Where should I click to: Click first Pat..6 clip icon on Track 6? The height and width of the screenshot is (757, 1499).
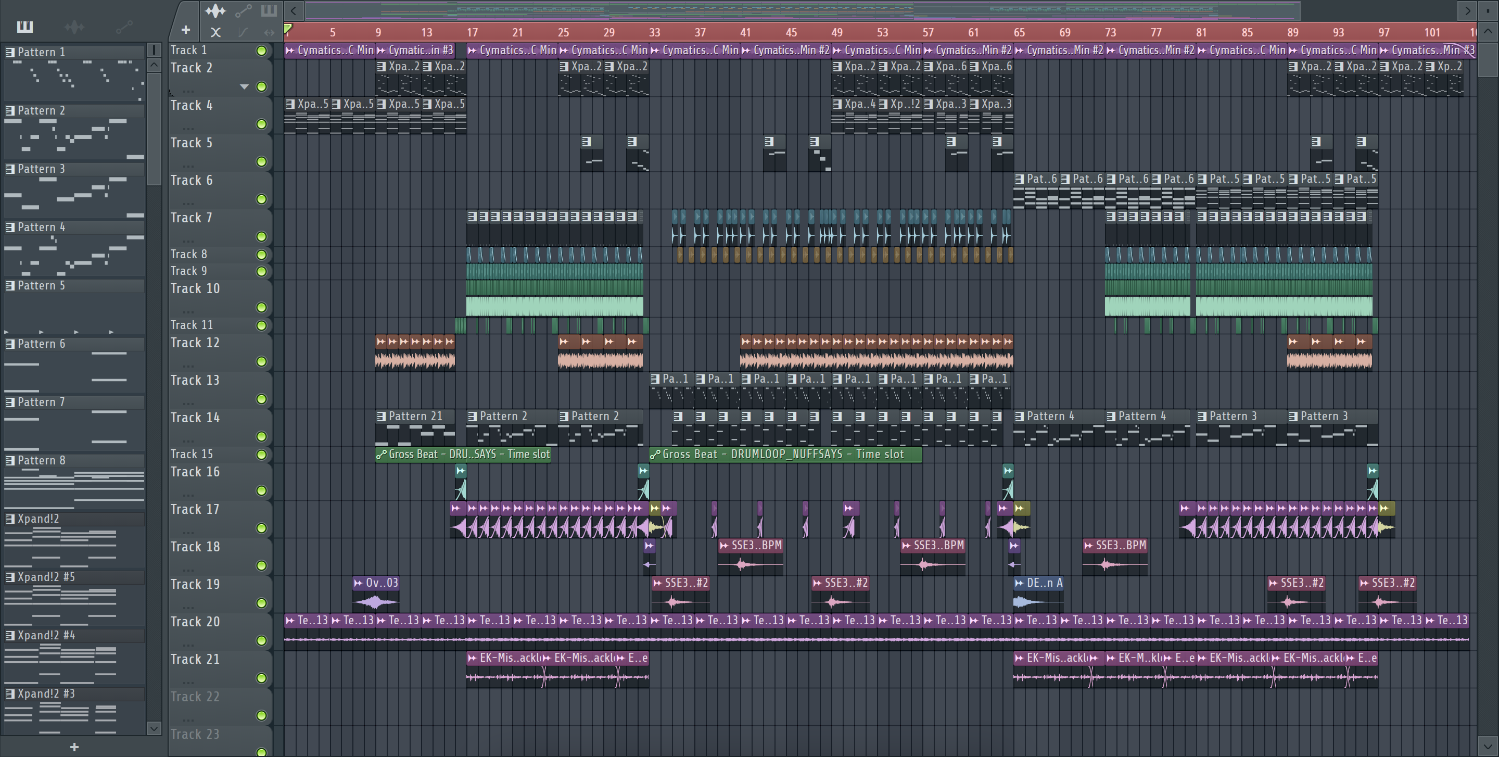(1019, 179)
